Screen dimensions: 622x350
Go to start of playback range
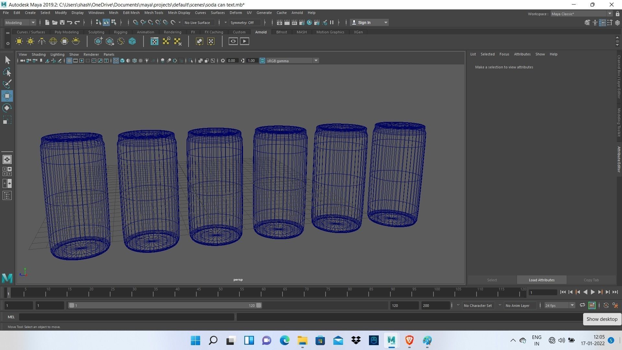pos(563,292)
